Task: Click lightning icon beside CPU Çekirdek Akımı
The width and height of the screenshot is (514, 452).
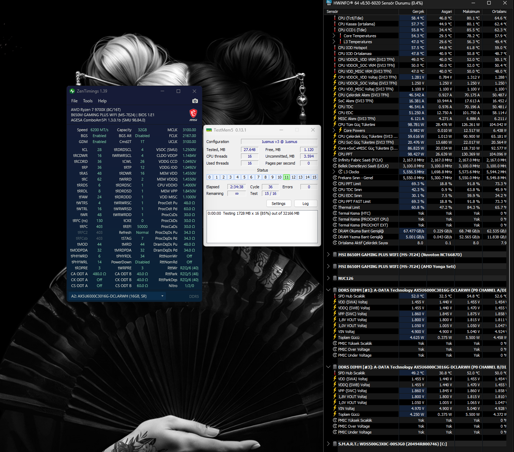Action: click(x=335, y=95)
